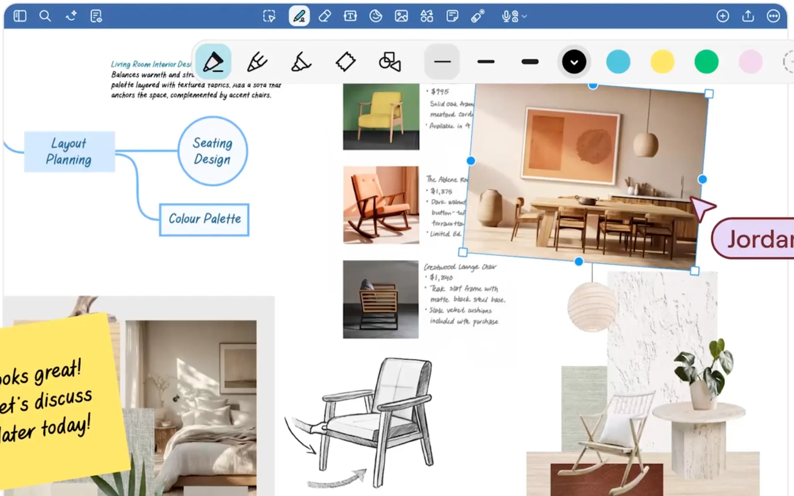
Task: Click the AI sparkle icon in top bar
Action: 71,16
